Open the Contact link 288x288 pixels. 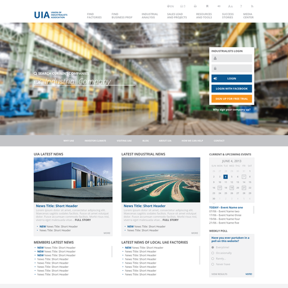point(219,141)
